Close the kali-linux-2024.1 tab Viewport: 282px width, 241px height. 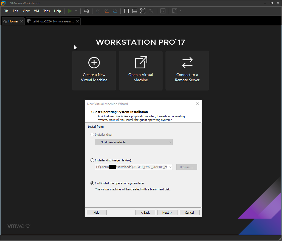78,21
